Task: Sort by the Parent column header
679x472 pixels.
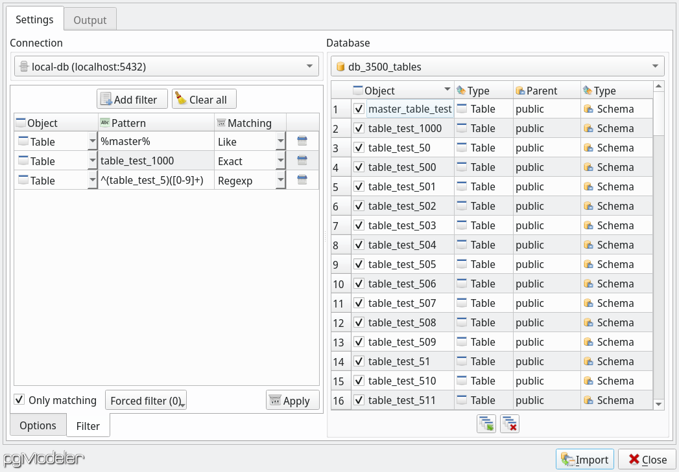Action: click(547, 91)
